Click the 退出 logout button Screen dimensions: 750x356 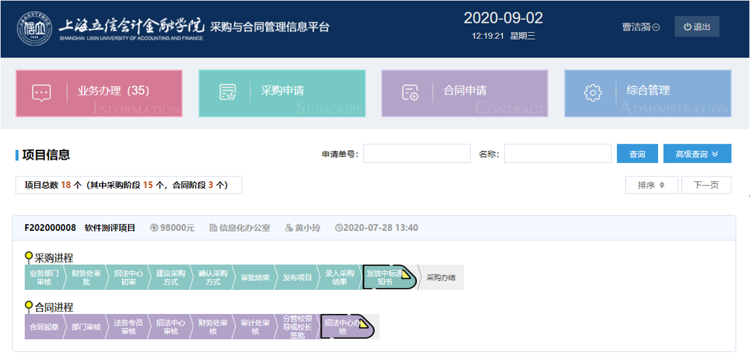697,27
